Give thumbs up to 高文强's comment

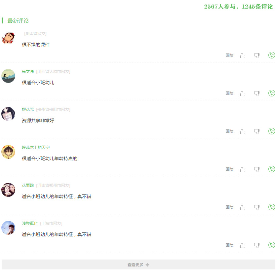(243, 93)
